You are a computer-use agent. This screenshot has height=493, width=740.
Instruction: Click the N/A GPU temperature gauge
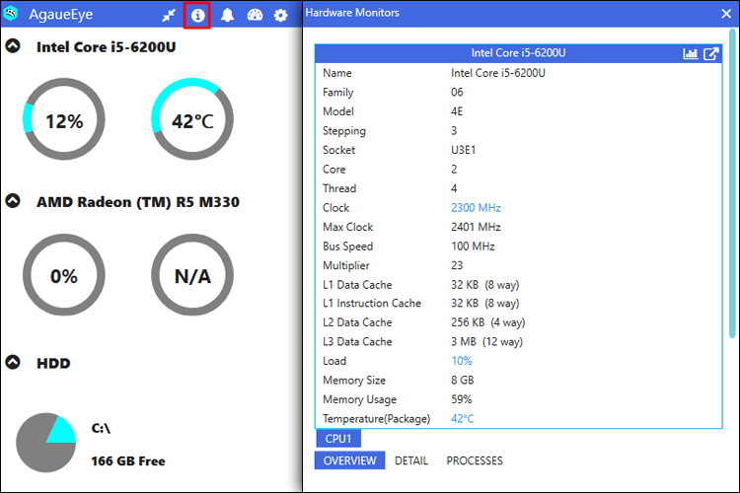click(x=192, y=275)
